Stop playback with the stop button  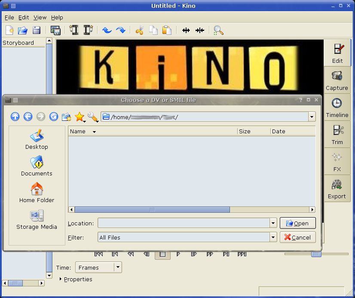coord(162,255)
